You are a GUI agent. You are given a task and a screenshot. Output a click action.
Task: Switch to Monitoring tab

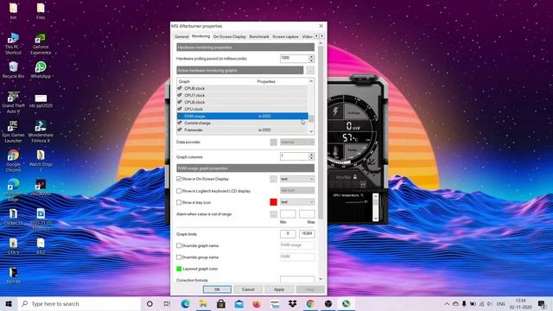pyautogui.click(x=200, y=36)
